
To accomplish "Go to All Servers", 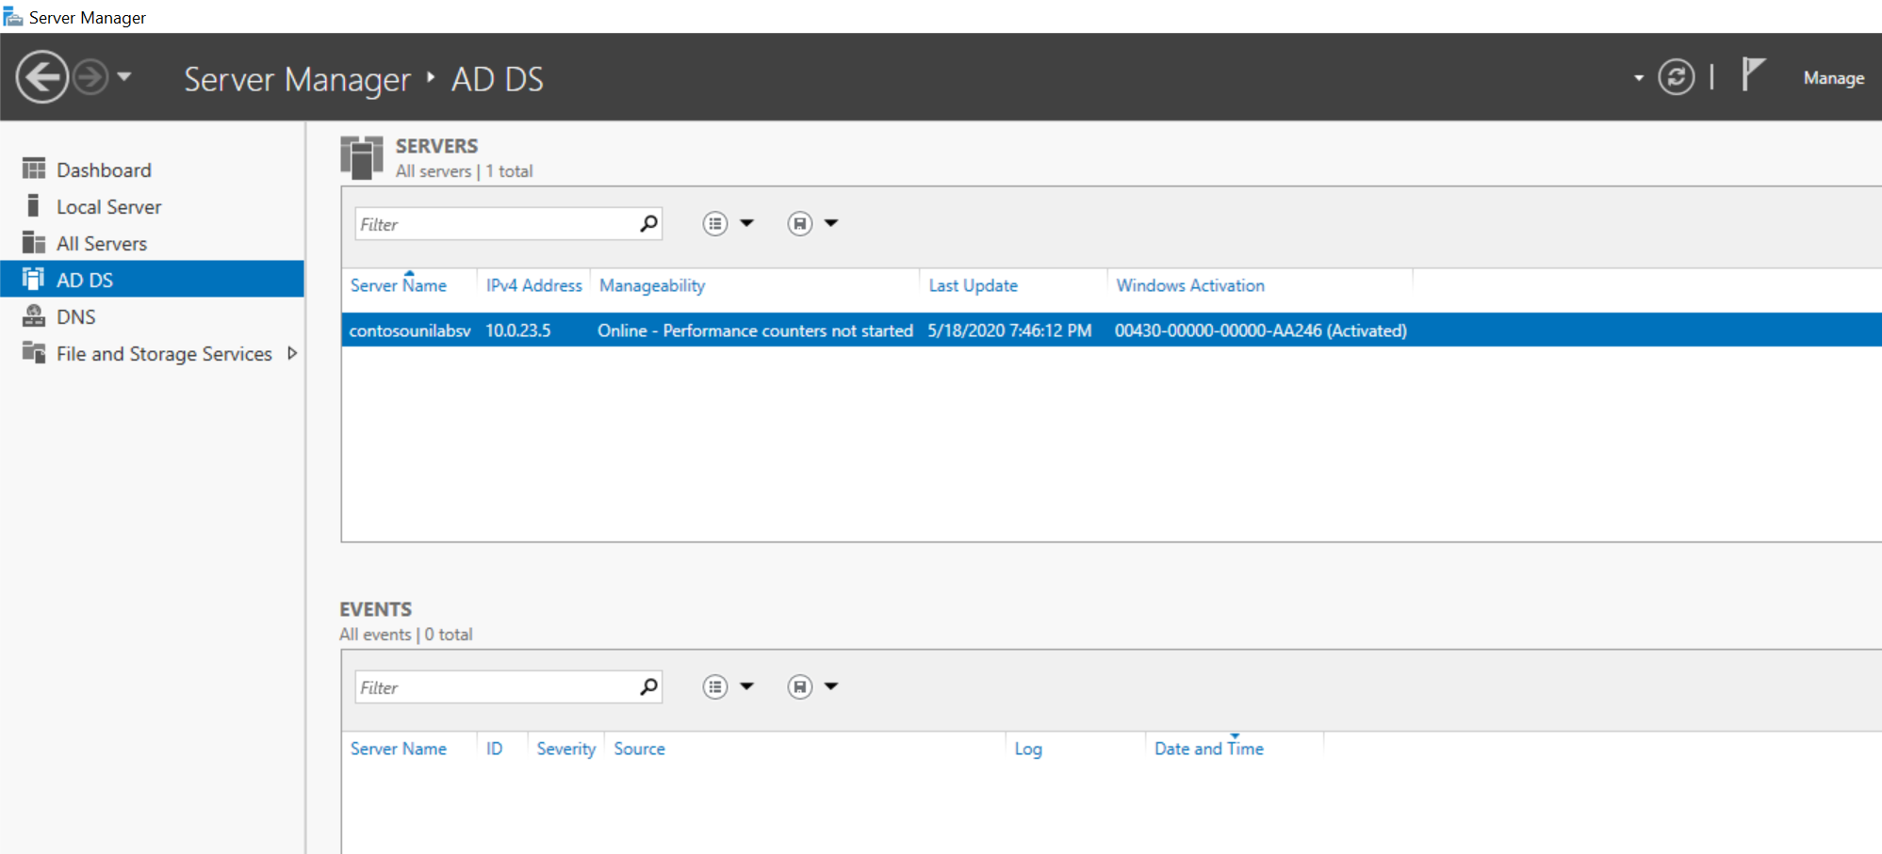I will pyautogui.click(x=102, y=244).
